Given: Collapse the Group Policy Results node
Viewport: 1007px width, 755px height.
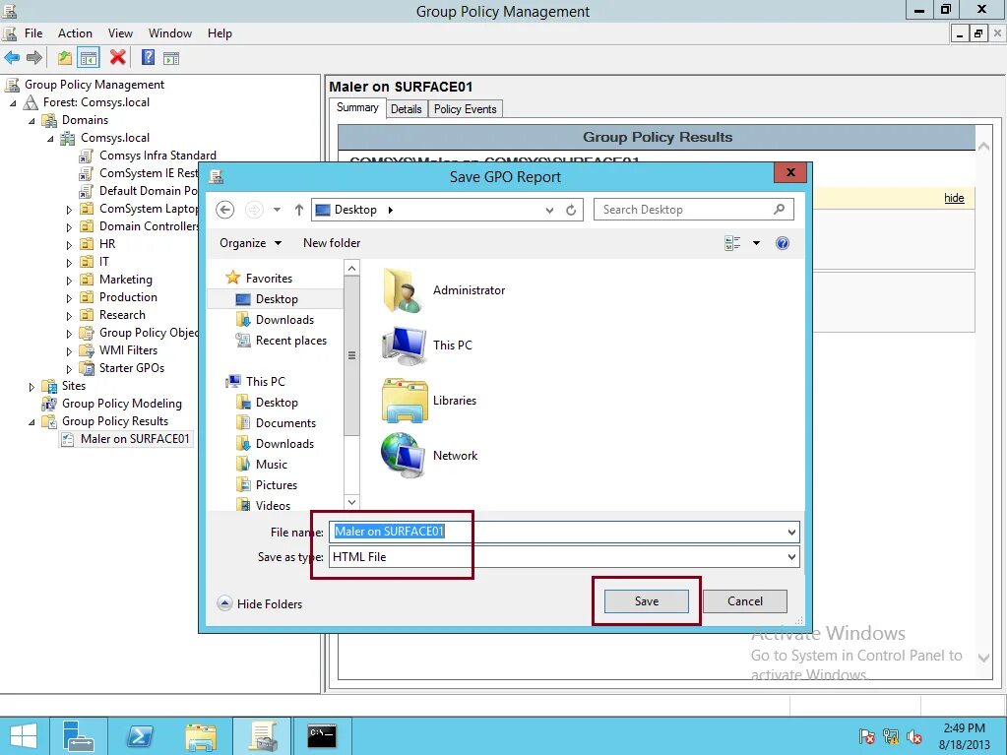Looking at the screenshot, I should (x=31, y=422).
